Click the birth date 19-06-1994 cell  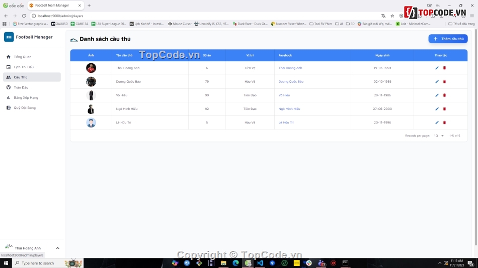[x=382, y=68]
